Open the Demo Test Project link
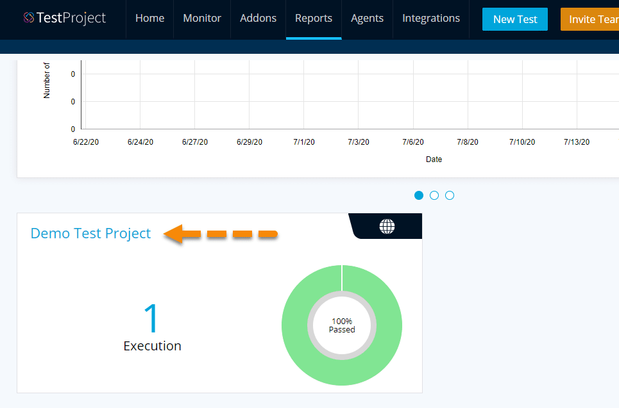The height and width of the screenshot is (408, 619). (x=90, y=233)
